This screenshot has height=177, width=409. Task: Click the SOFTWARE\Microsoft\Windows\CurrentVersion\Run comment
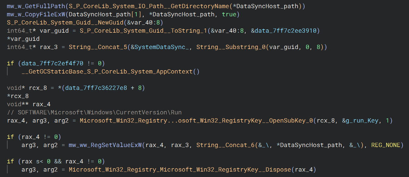[94, 113]
